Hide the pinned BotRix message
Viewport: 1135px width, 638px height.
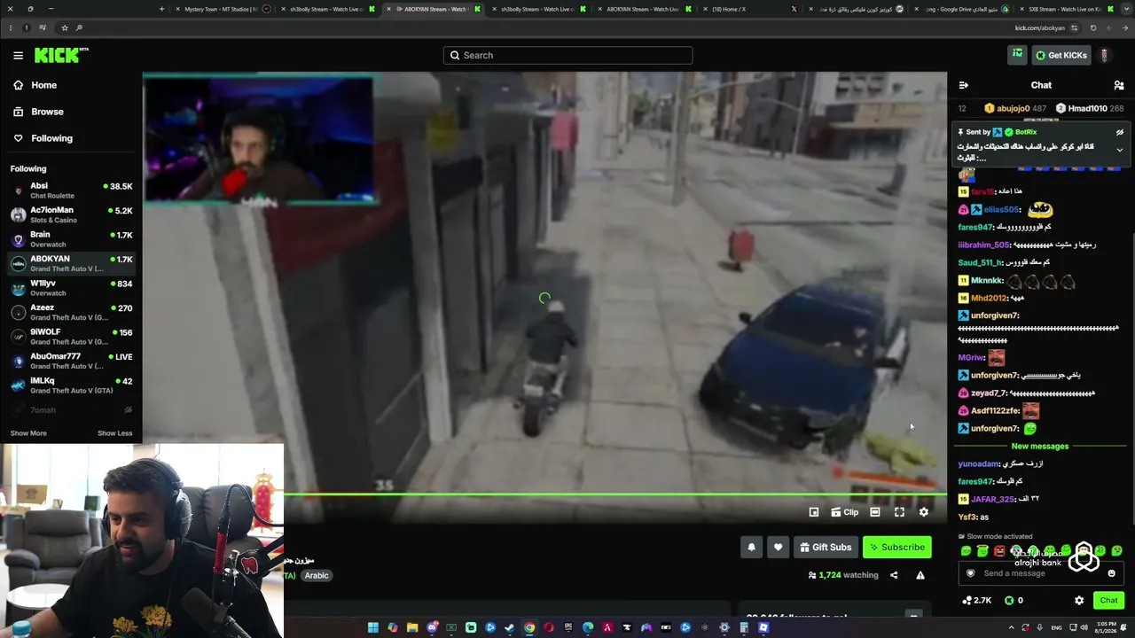(x=1120, y=132)
